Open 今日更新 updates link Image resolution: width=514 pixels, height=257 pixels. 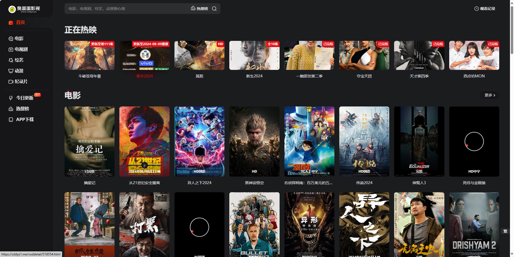(25, 98)
